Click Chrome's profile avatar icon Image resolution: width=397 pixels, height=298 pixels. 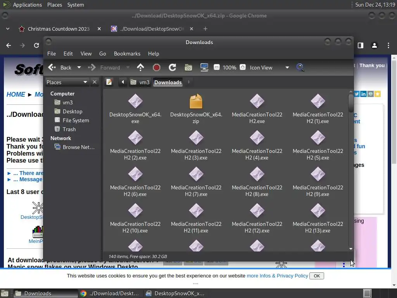tap(374, 45)
